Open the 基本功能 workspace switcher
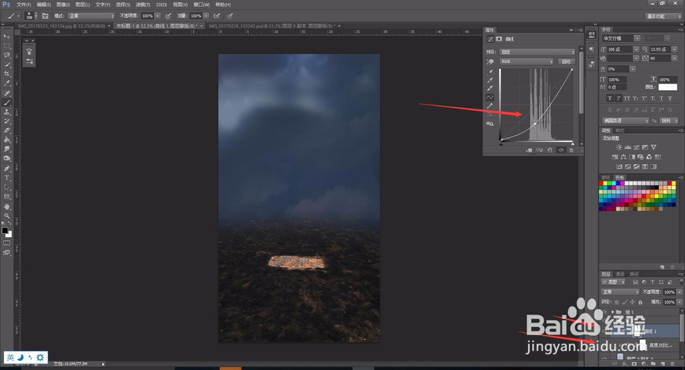Screen dimensions: 685x370 click(x=663, y=16)
